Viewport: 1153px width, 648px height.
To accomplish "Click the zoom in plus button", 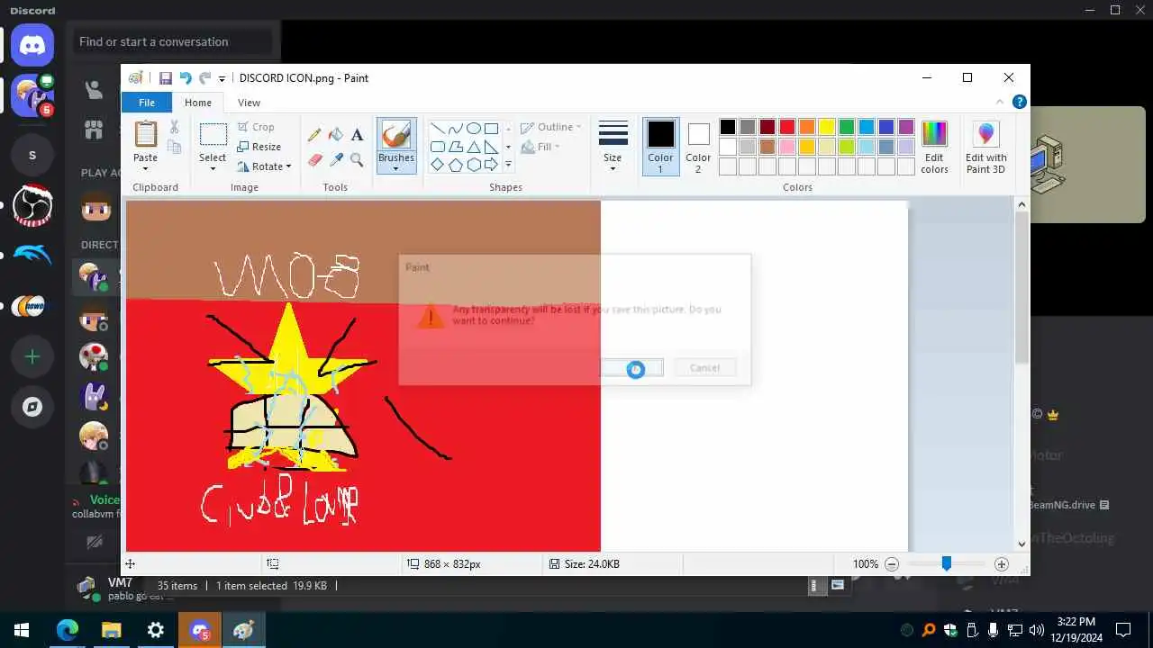I will 1001,564.
